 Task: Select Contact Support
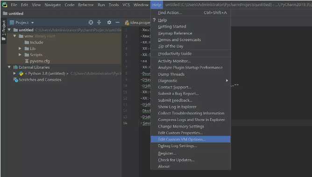191,87
